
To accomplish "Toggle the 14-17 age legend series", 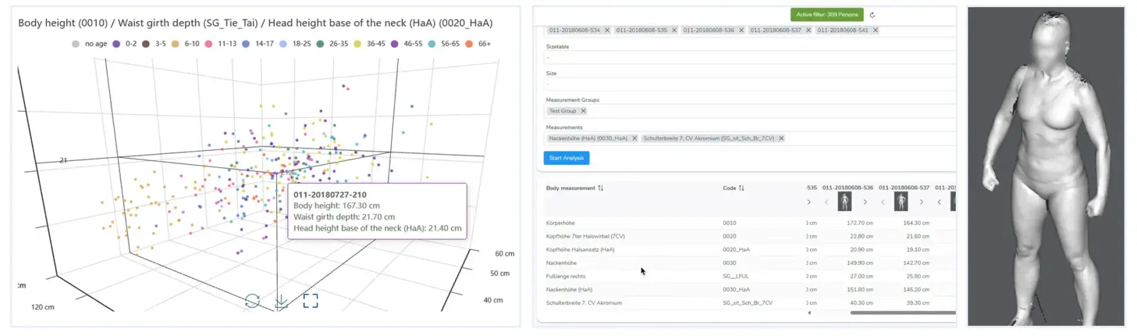I will point(258,44).
